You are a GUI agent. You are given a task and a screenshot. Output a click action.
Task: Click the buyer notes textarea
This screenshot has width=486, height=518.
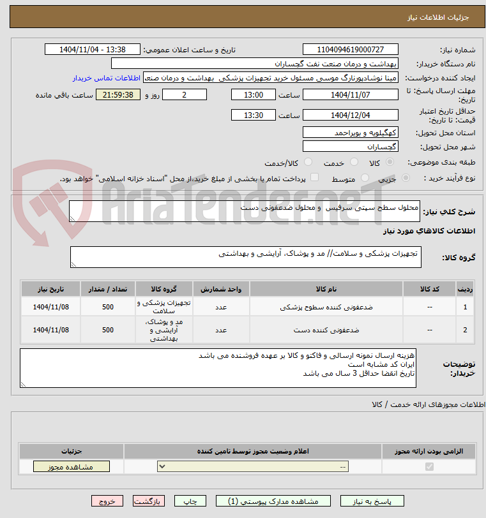218,368
